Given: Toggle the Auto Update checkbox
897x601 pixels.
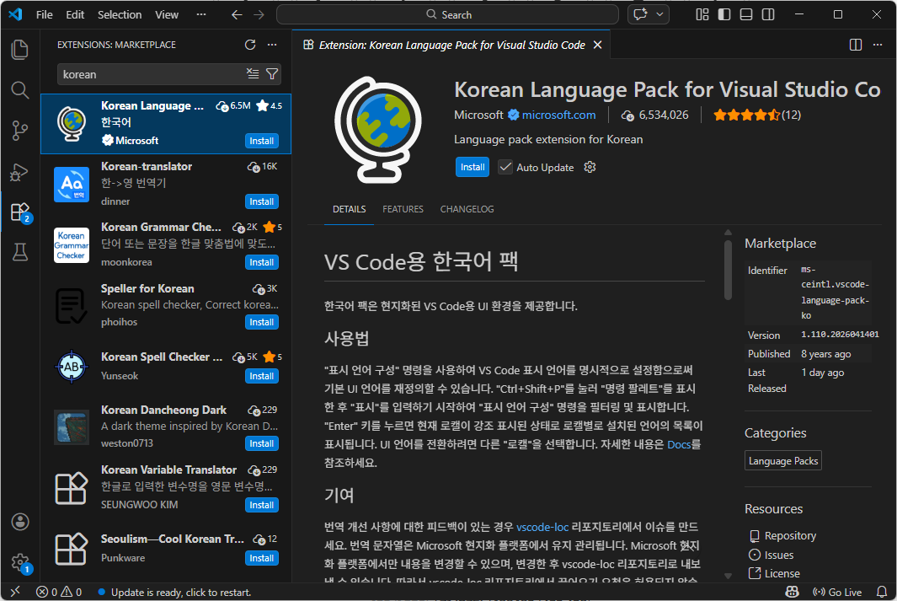Looking at the screenshot, I should [x=505, y=167].
